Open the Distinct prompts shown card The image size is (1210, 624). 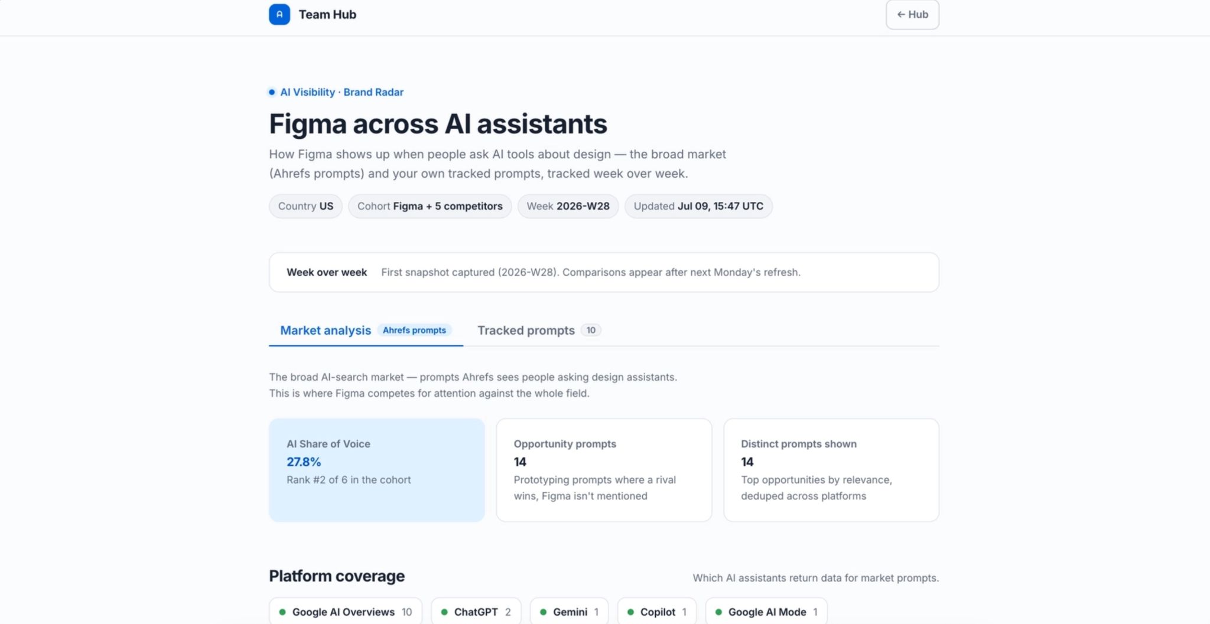tap(831, 470)
